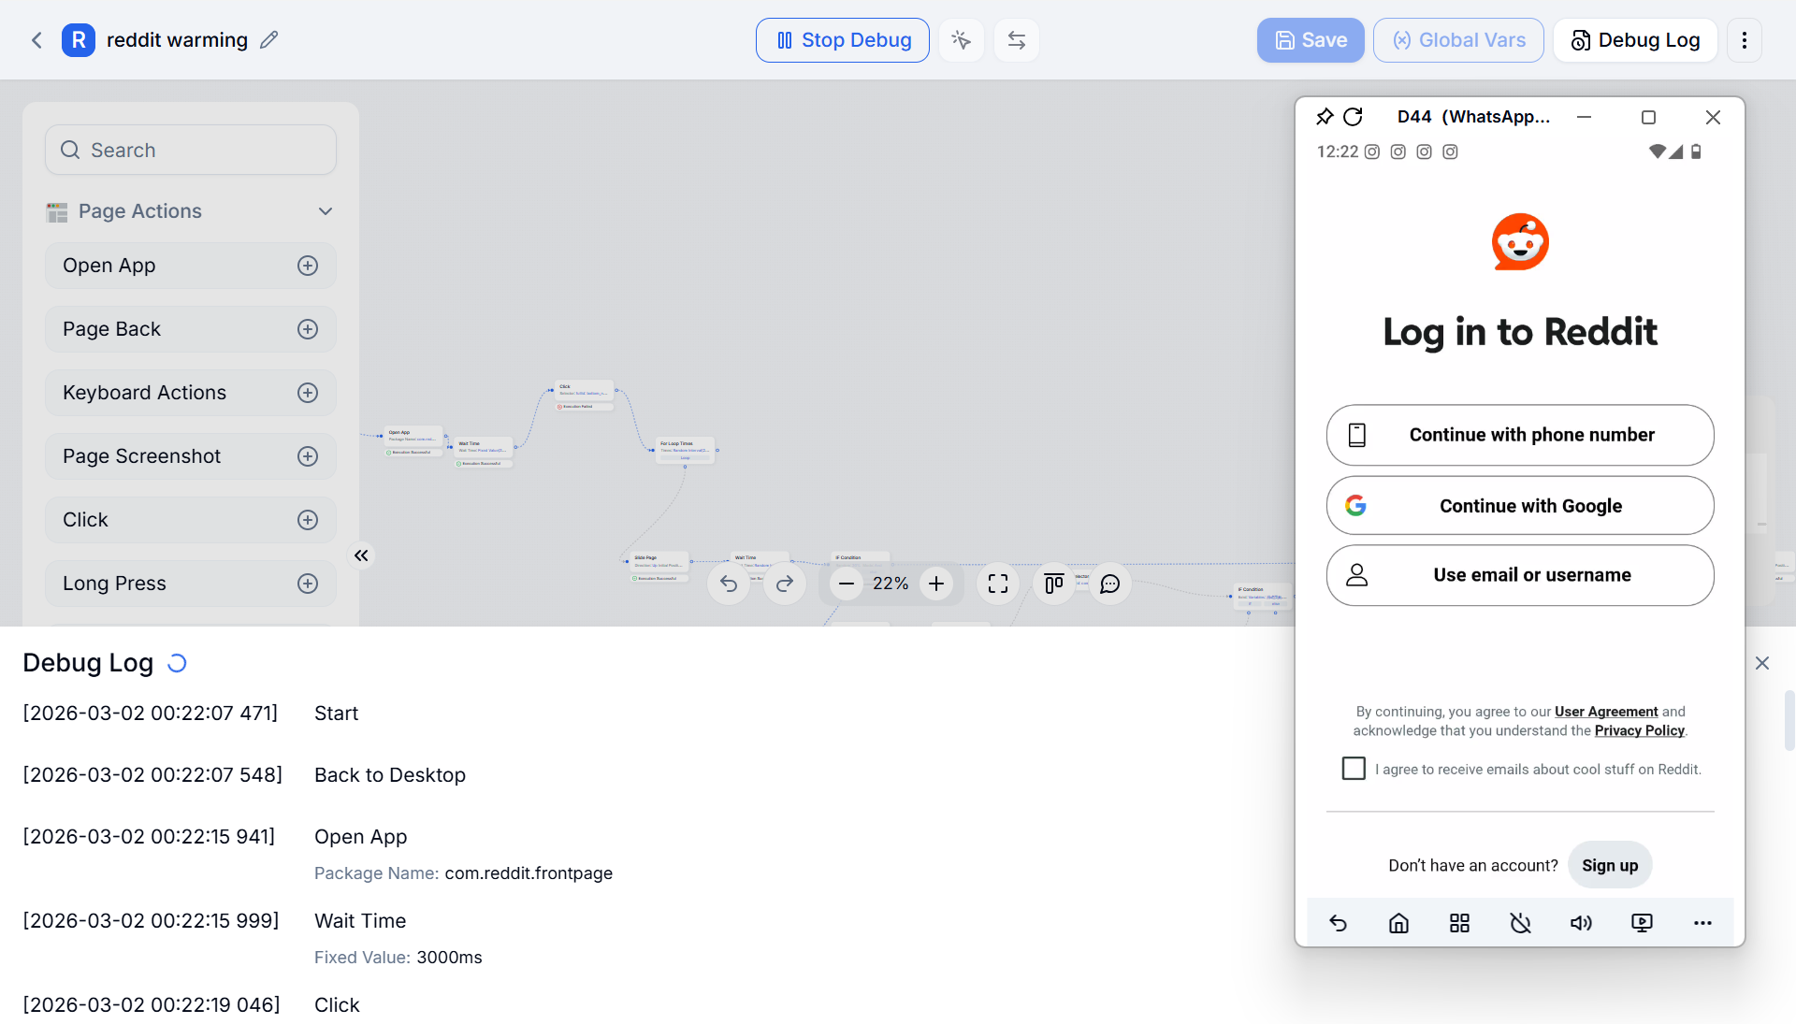1796x1024 pixels.
Task: Collapse the Page Actions section
Action: (x=326, y=211)
